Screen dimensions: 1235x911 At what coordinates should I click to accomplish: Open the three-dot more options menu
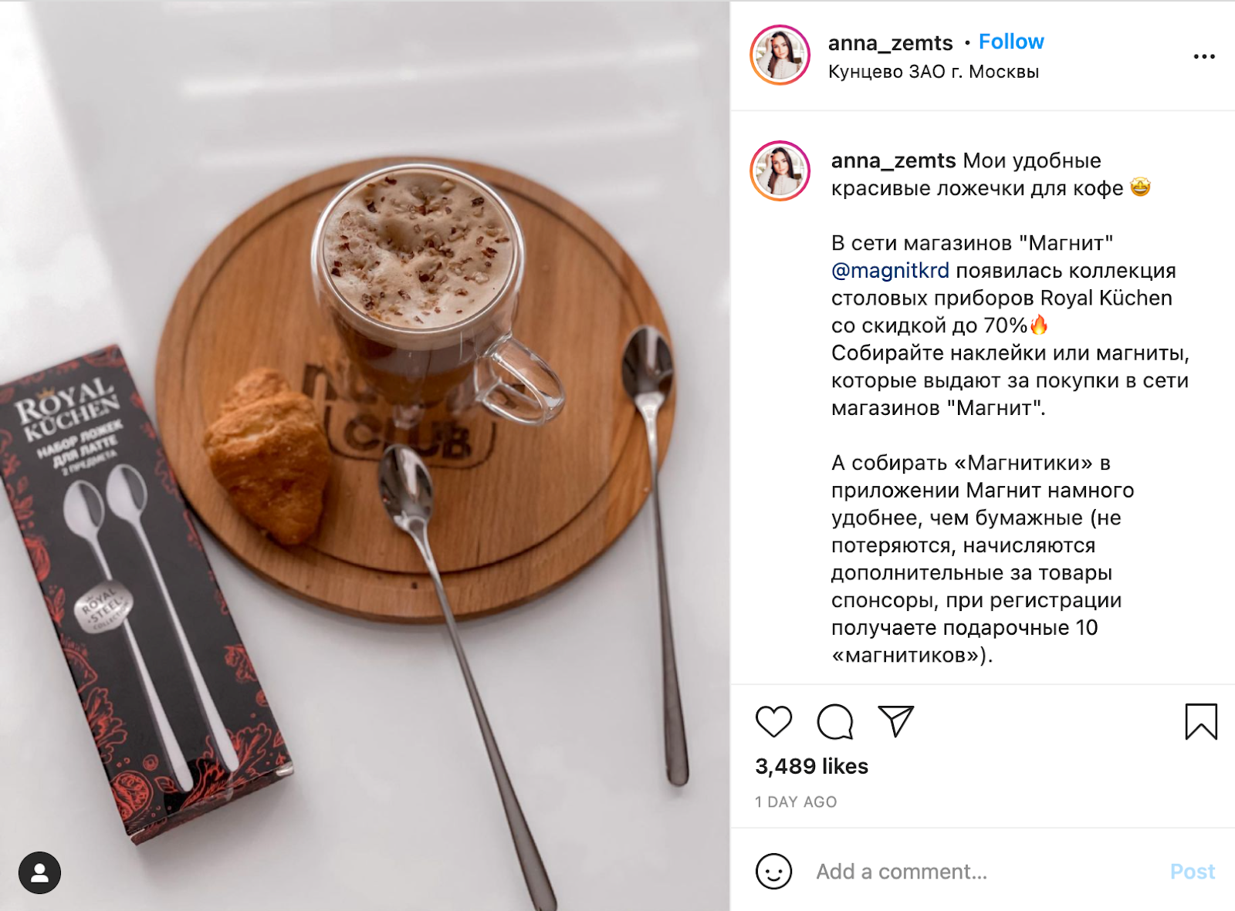pyautogui.click(x=1204, y=56)
